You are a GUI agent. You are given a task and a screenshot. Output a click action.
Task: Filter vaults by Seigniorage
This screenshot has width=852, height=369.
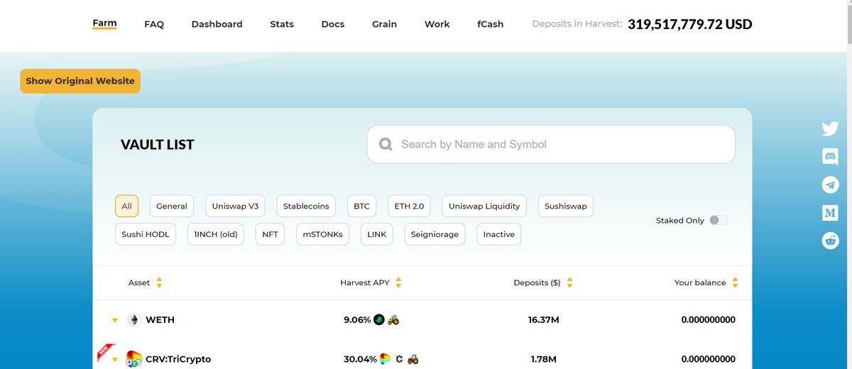(x=435, y=234)
